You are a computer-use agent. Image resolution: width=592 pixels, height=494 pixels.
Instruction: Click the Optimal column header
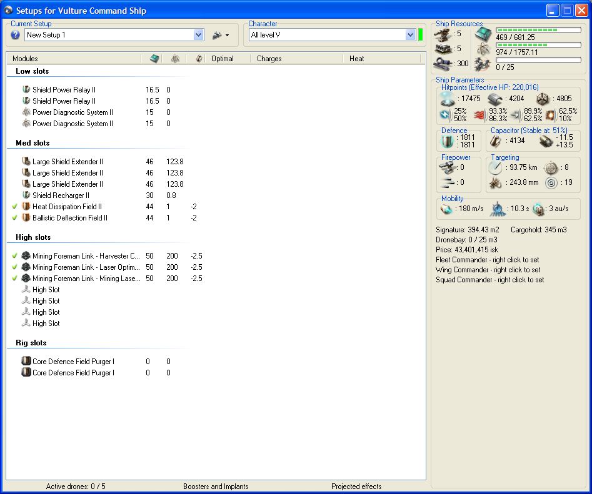point(223,59)
